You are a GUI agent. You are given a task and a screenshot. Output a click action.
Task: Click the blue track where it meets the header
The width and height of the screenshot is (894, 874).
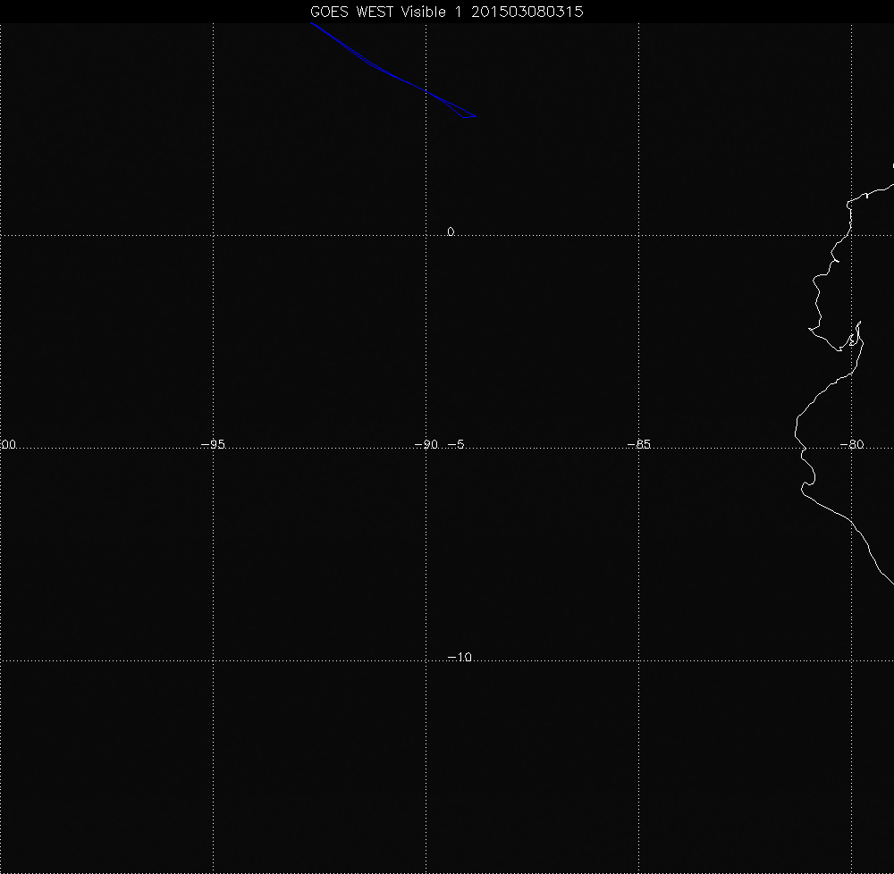click(x=311, y=24)
